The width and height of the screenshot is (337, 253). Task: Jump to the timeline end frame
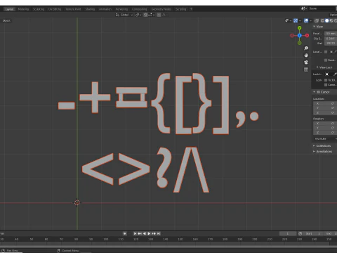coord(159,233)
